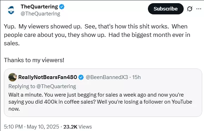Open TheQuartering's bearded profile avatar
This screenshot has width=204, height=131.
11,10
